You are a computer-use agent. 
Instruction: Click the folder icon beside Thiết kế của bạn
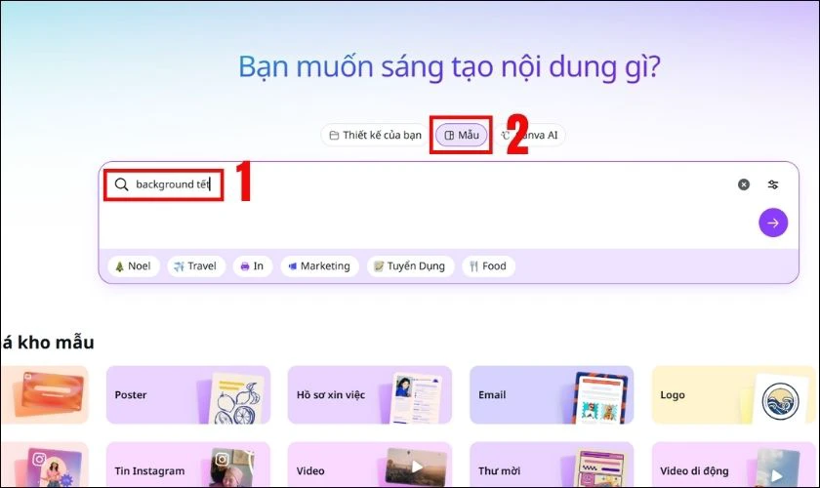pyautogui.click(x=334, y=136)
